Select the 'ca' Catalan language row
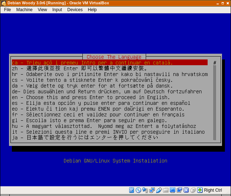Image resolution: width=231 pixels, height=196 pixels. (110, 63)
